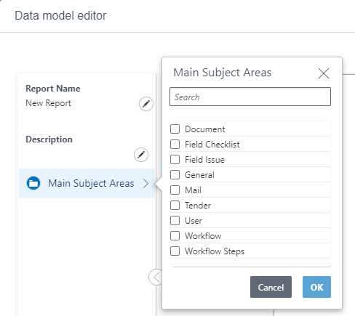
Task: Click the Cancel button
Action: tap(271, 287)
